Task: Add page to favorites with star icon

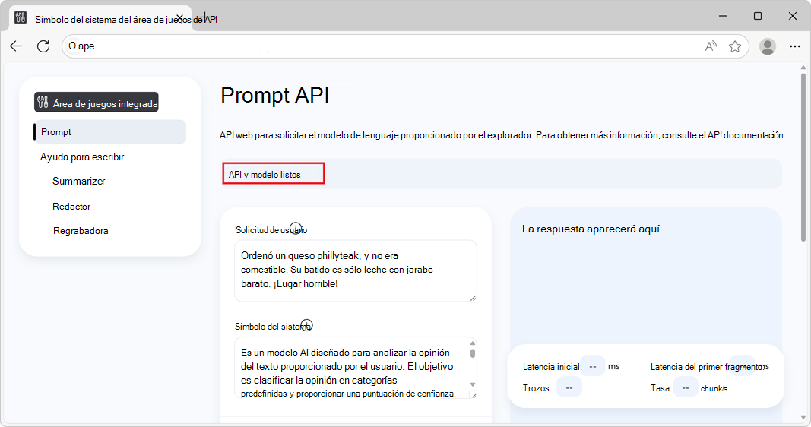Action: tap(735, 46)
